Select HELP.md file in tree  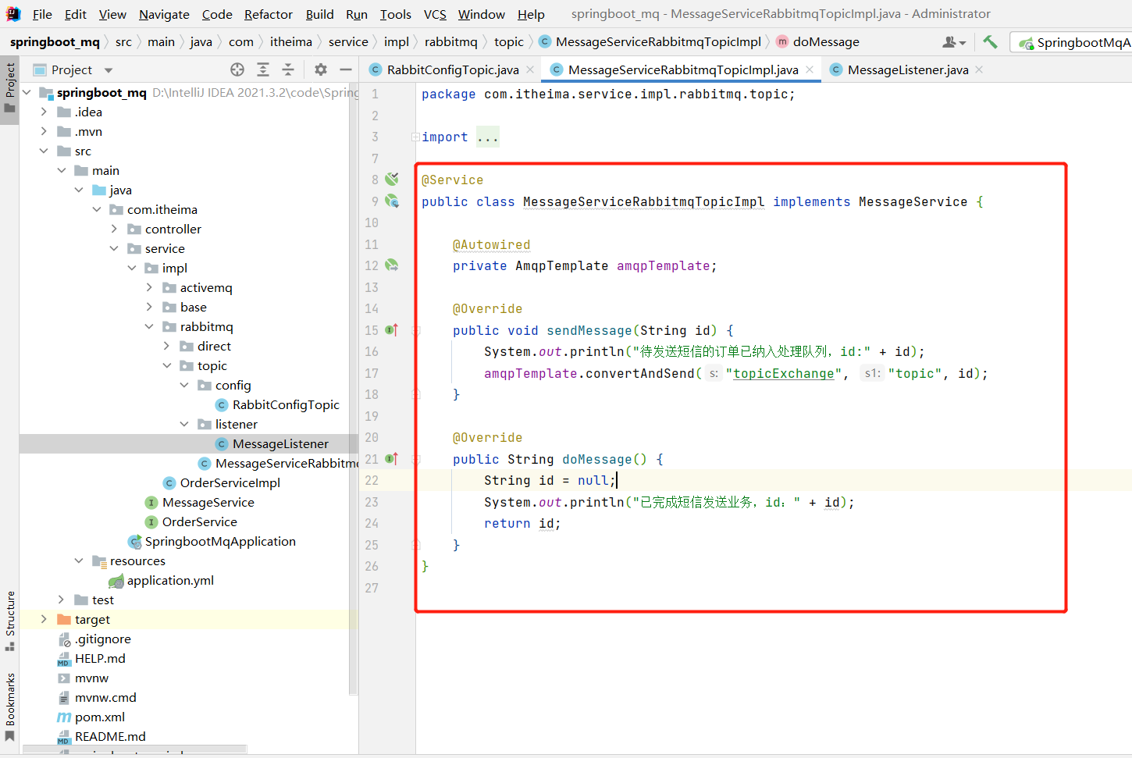tap(100, 658)
